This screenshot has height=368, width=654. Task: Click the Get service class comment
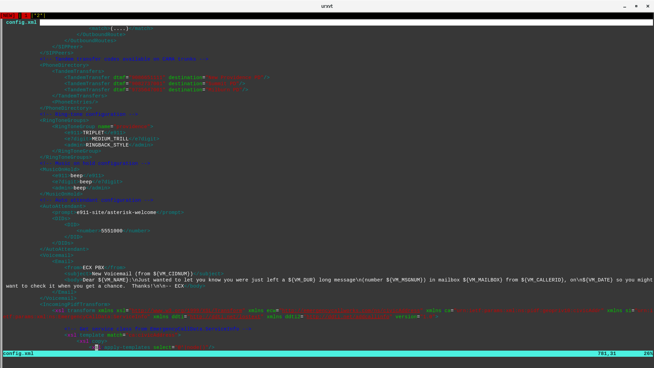(x=158, y=329)
